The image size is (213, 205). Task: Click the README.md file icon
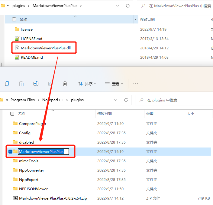point(17,57)
